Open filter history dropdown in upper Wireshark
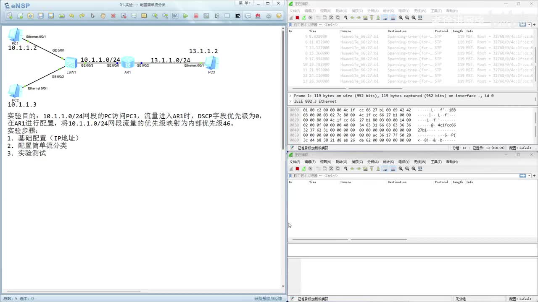The image size is (538, 302). [x=529, y=24]
